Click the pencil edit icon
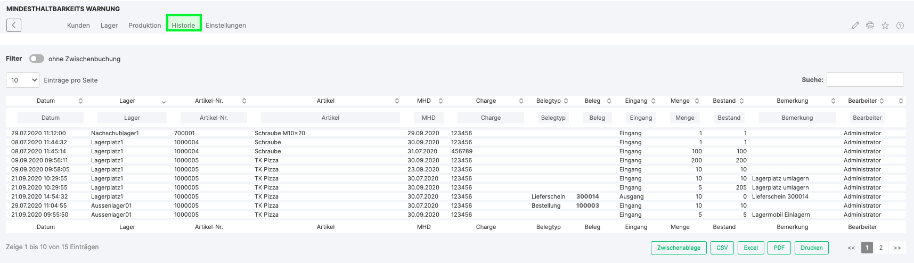This screenshot has height=263, width=914. pyautogui.click(x=855, y=26)
